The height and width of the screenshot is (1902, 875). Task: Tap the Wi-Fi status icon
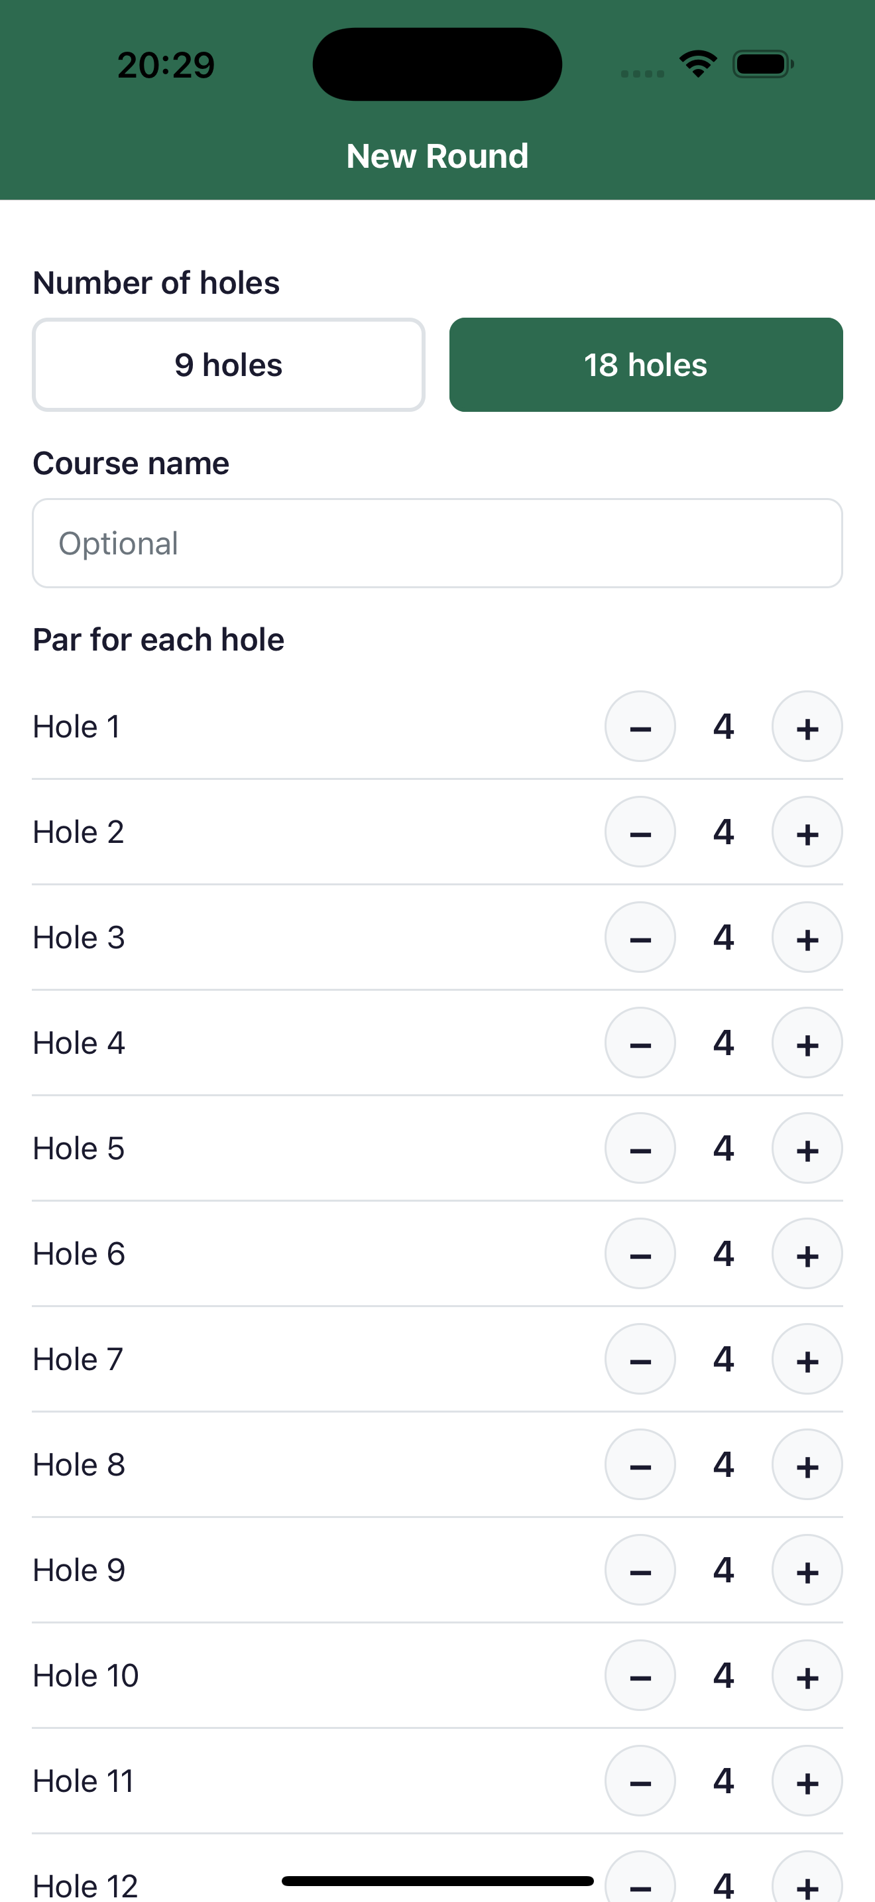[x=698, y=64]
